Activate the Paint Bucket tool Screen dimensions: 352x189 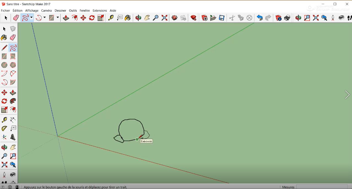click(x=127, y=18)
